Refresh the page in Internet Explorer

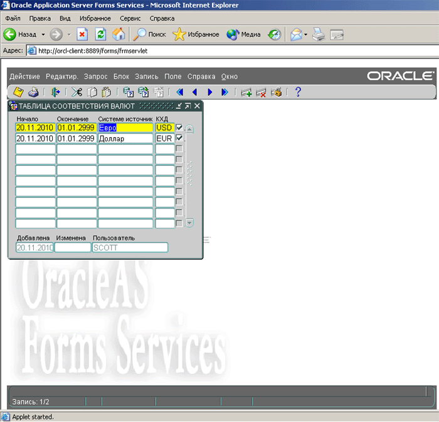(x=100, y=34)
